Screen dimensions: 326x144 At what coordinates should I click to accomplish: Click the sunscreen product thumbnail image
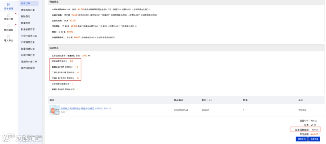coord(55,110)
